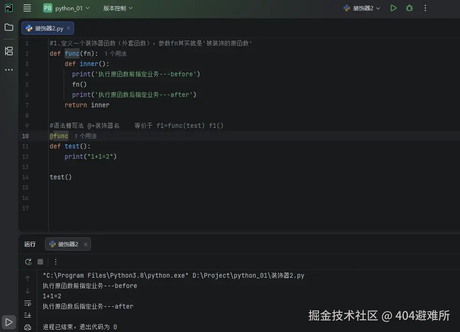
Task: Open the Project folder tool window
Action: tap(9, 27)
